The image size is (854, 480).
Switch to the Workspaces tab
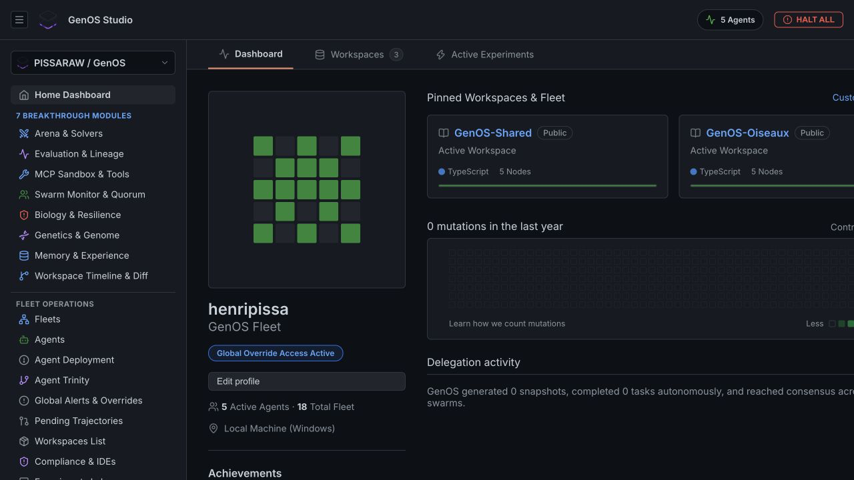[358, 55]
